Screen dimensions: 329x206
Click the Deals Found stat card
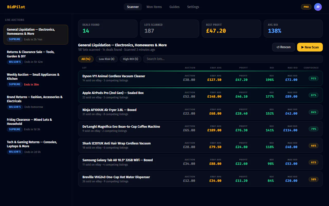tap(108, 29)
